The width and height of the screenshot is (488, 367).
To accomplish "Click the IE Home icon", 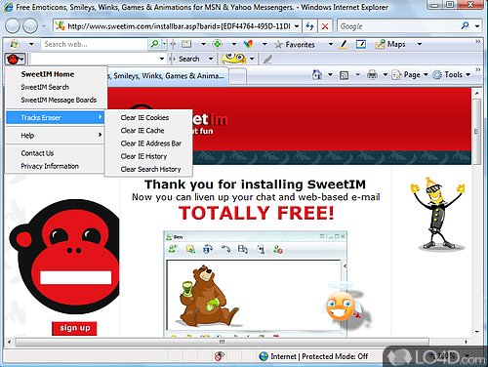I will (x=317, y=75).
